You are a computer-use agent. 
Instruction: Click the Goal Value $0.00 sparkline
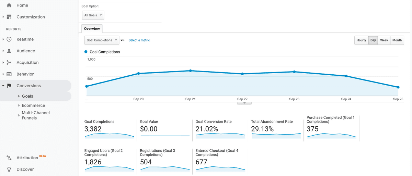[165, 136]
